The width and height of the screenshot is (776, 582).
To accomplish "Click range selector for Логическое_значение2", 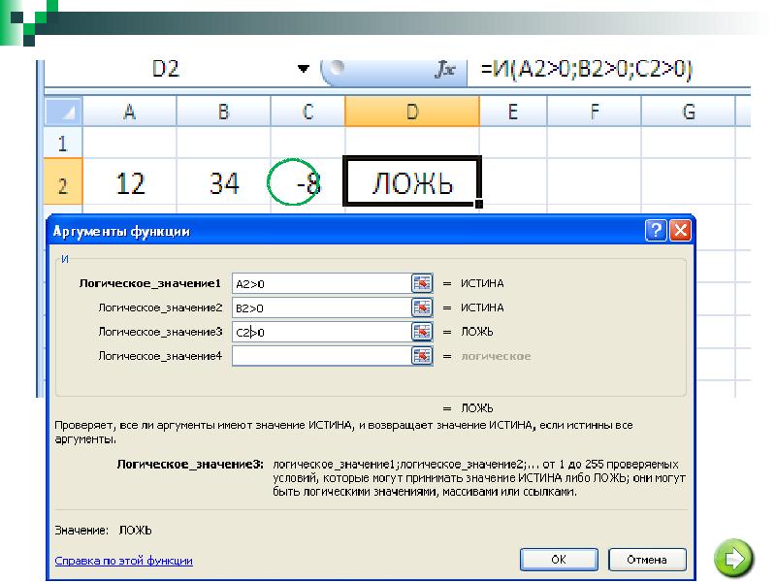I will [422, 307].
